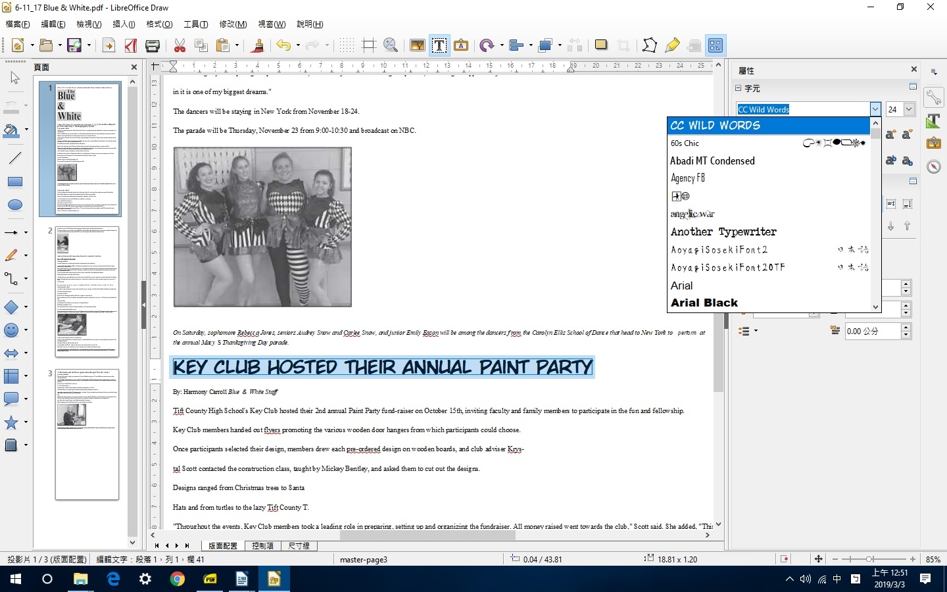This screenshot has width=947, height=592.
Task: Select the Line drawing tool
Action: pyautogui.click(x=14, y=158)
